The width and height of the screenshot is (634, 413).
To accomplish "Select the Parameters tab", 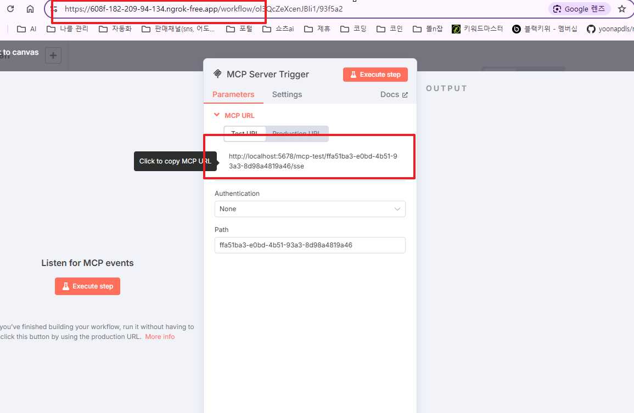I will click(233, 94).
